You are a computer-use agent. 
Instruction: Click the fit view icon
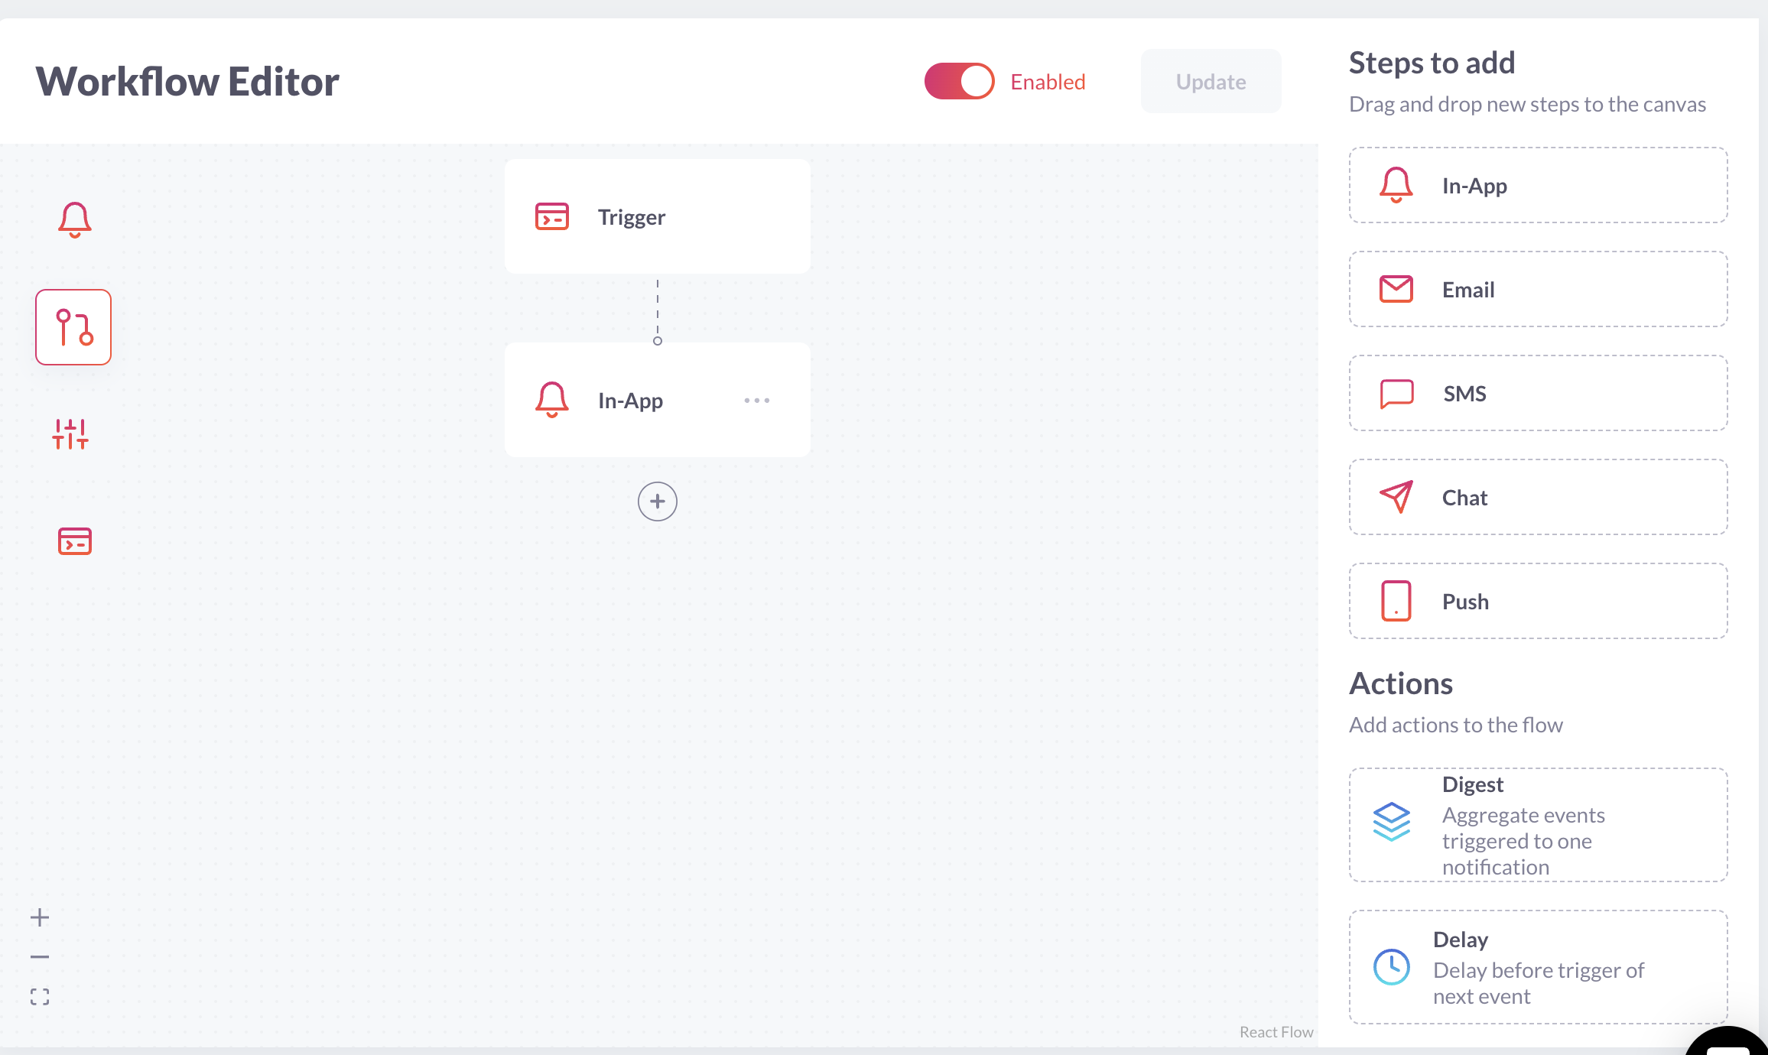(40, 997)
